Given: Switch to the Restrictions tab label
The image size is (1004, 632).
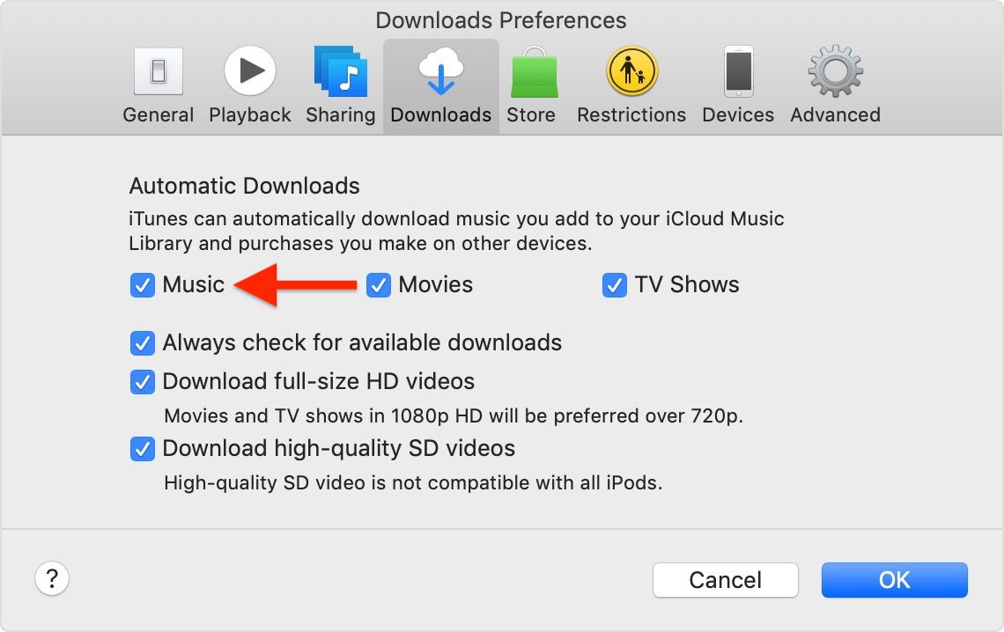Looking at the screenshot, I should [631, 115].
